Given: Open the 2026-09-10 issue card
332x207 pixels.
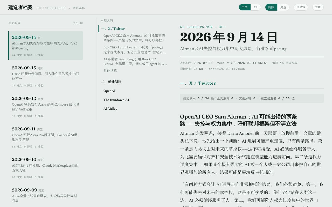Looking at the screenshot, I should point(46,168).
